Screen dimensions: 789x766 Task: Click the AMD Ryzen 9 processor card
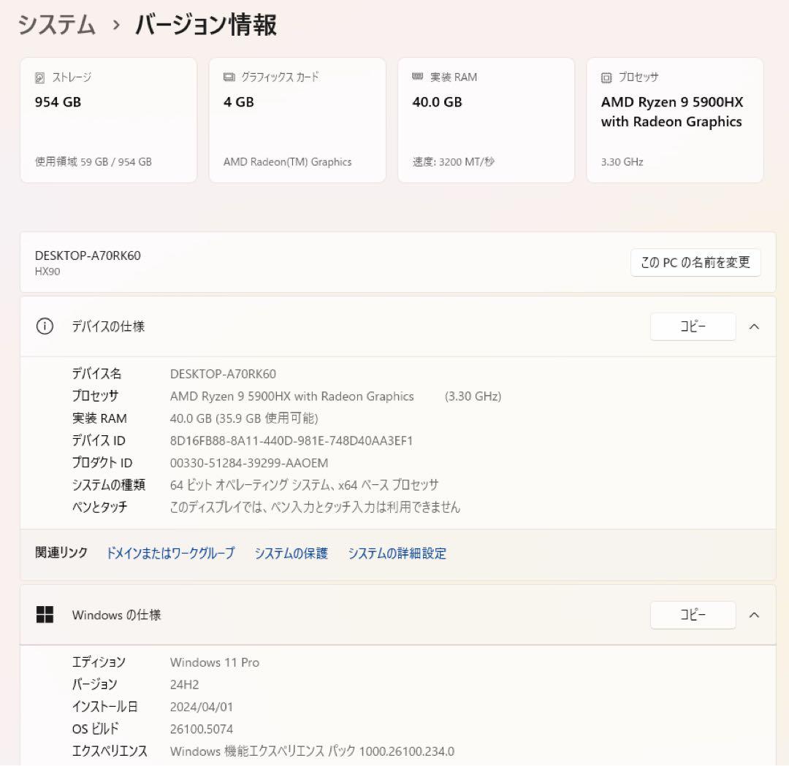[674, 119]
